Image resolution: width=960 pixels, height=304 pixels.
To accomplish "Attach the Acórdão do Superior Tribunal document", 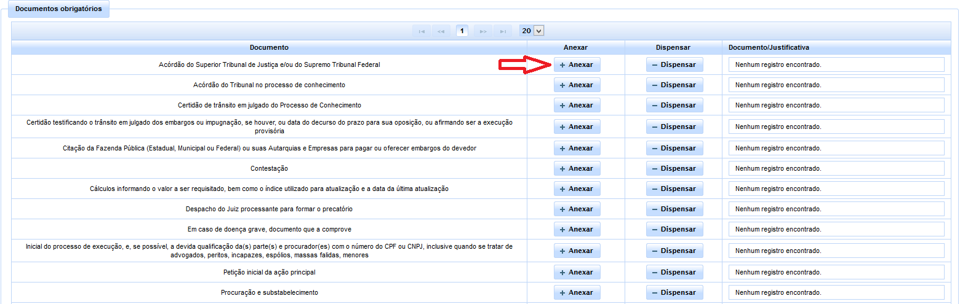I will [x=577, y=64].
